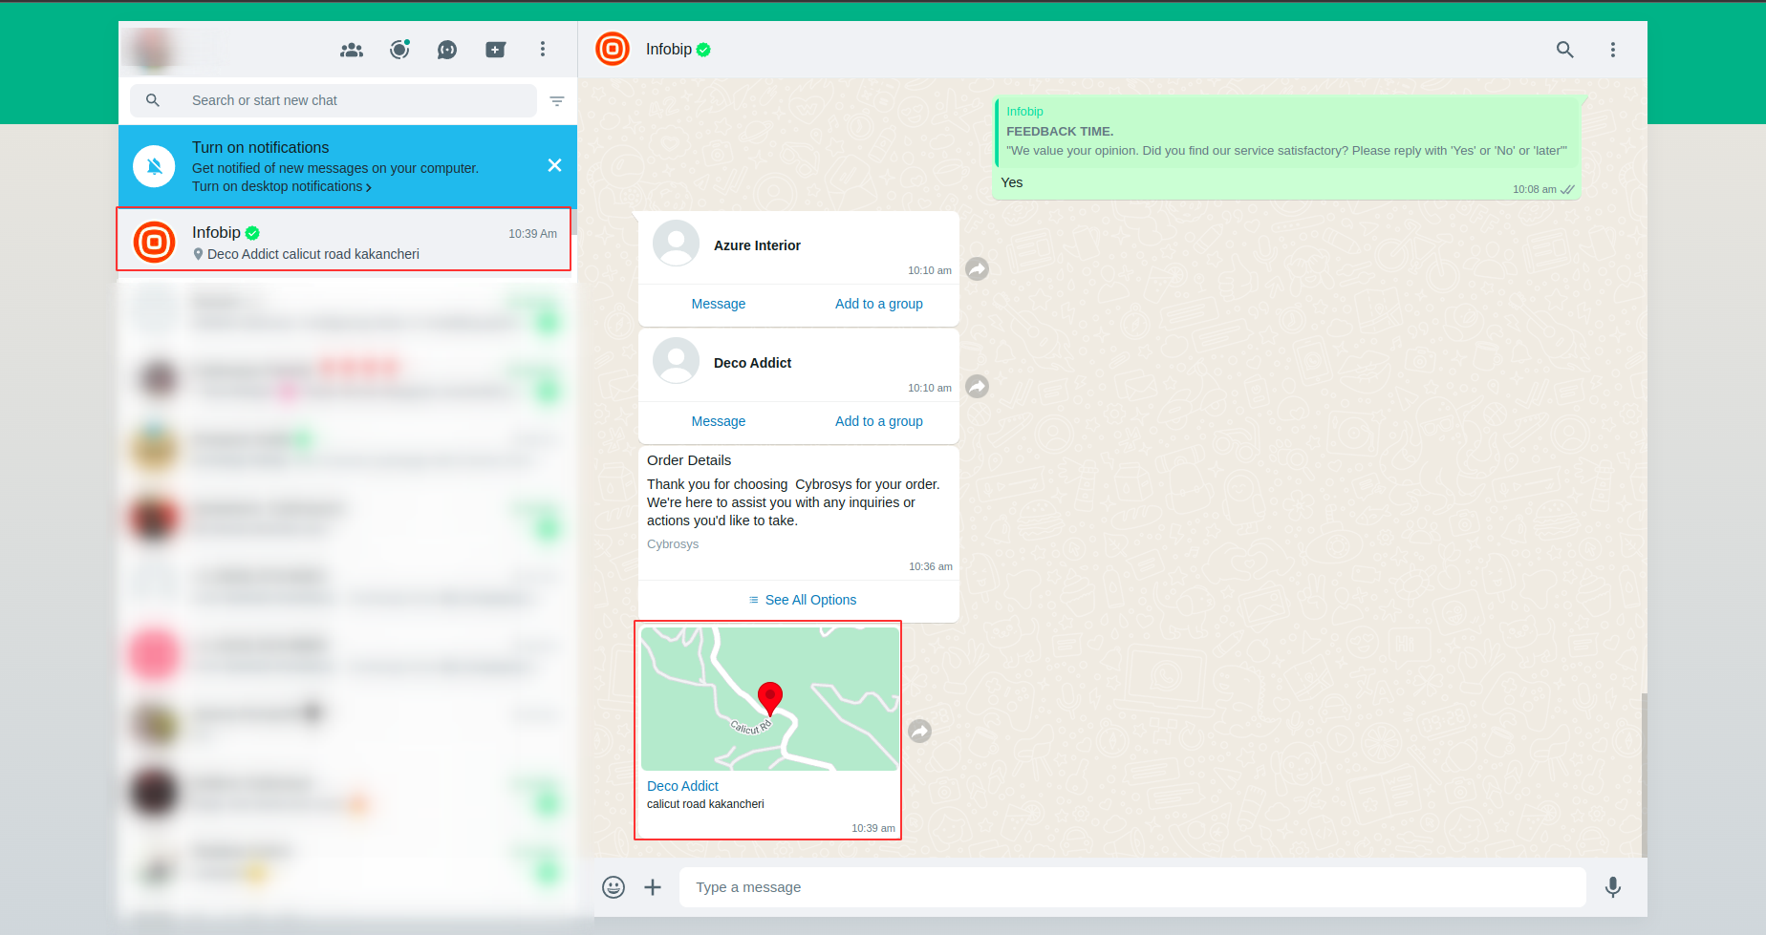Click the magnifier icon in chat search box

[153, 100]
